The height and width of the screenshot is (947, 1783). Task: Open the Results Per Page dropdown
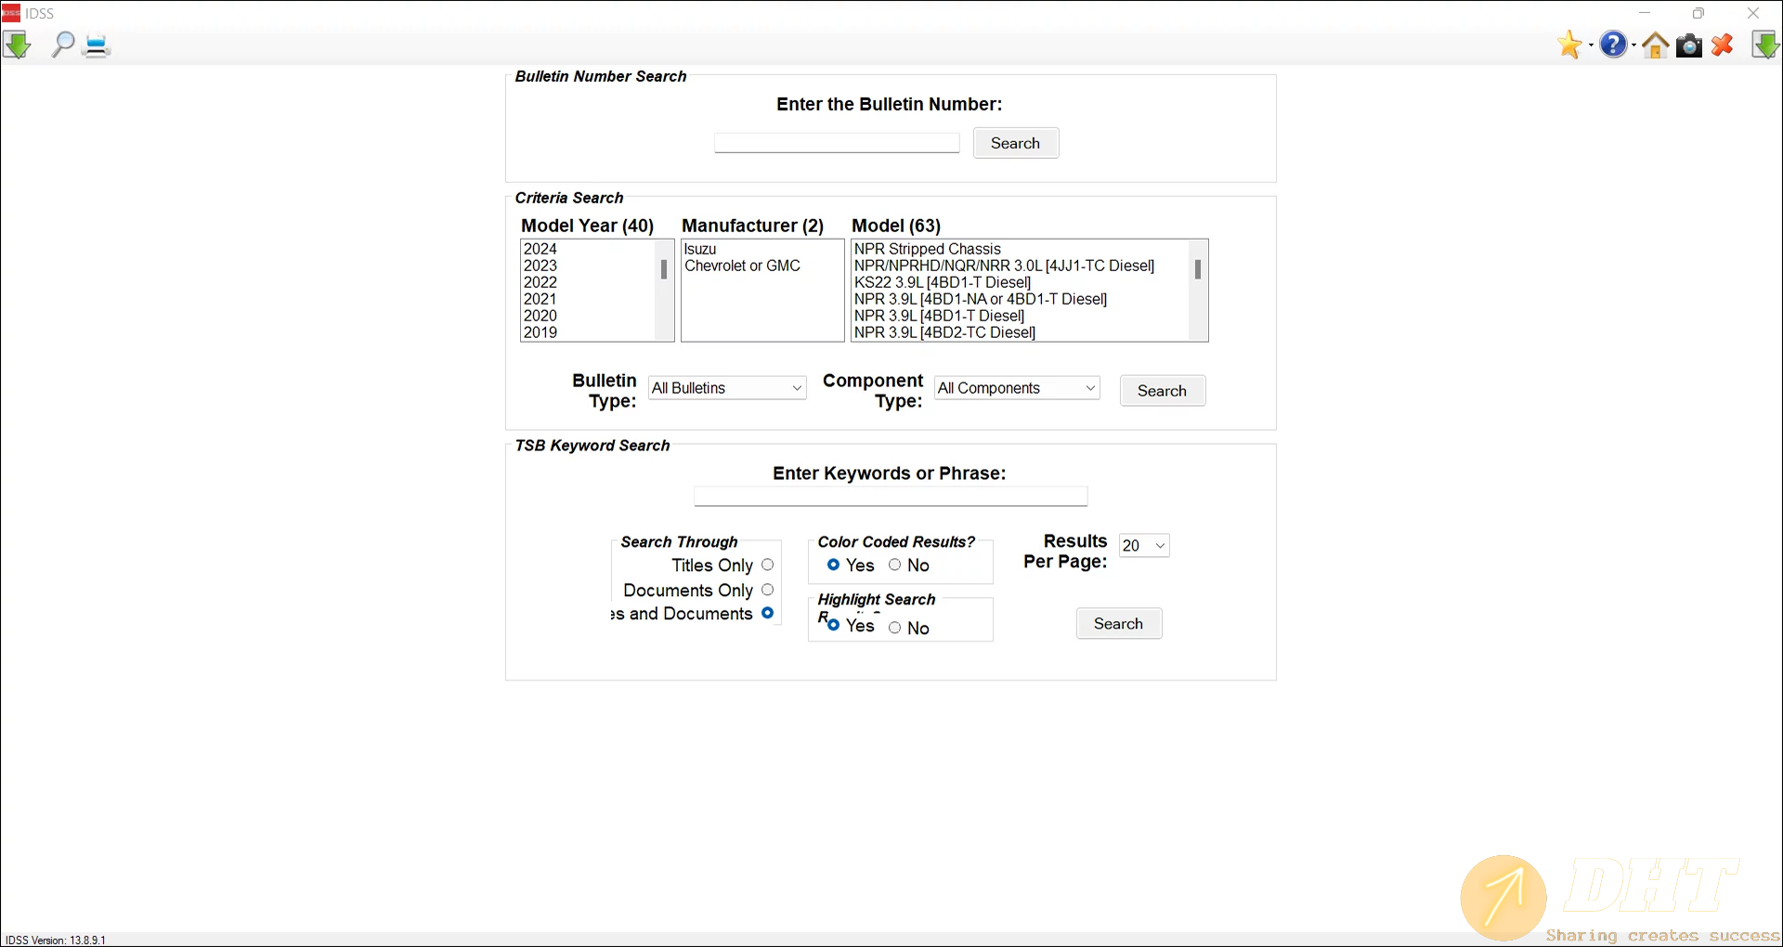coord(1144,546)
